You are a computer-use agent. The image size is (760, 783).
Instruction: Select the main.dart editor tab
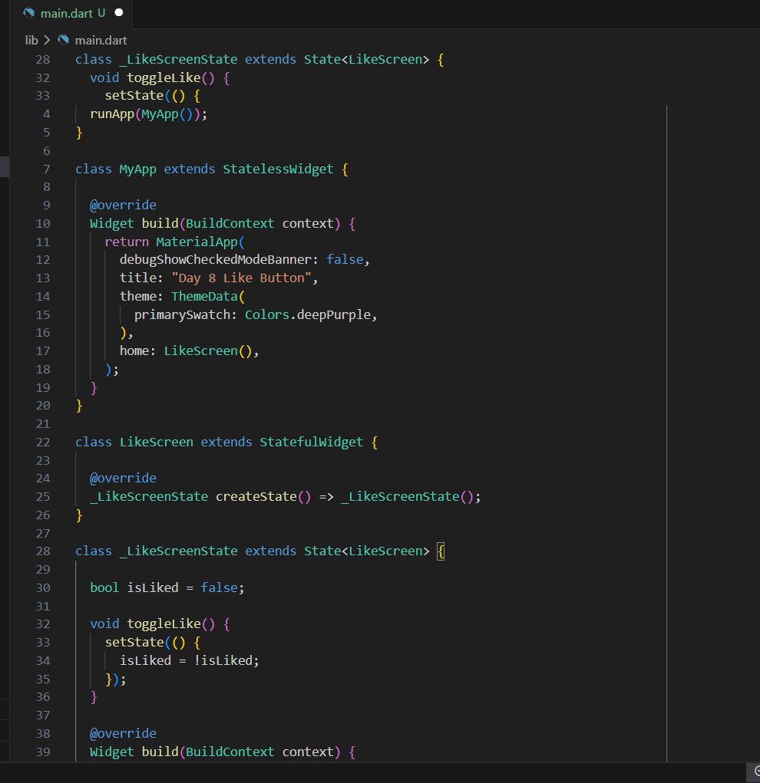[72, 14]
